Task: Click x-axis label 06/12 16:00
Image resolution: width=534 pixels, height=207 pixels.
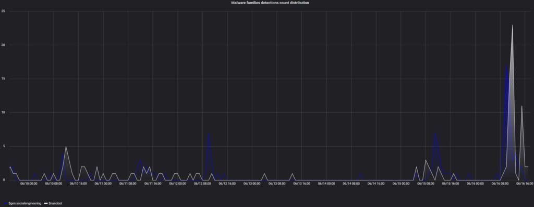Action: 227,184
